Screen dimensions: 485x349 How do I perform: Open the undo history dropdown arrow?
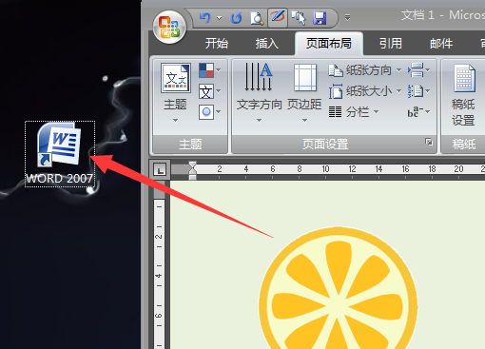coord(219,18)
